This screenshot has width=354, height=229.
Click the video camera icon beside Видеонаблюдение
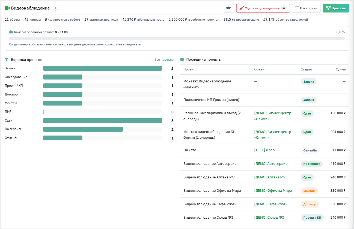(7, 8)
